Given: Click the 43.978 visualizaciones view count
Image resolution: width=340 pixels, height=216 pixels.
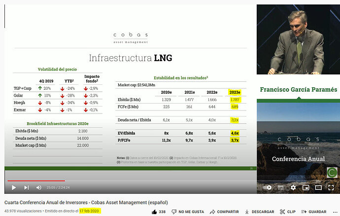Looking at the screenshot, I should click(x=23, y=211).
